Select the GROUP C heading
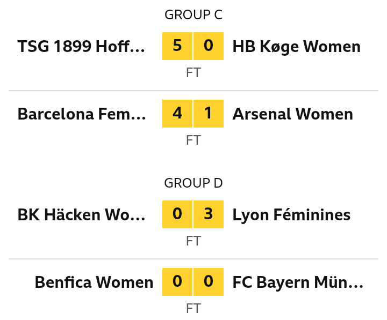This screenshot has width=387, height=320. [x=193, y=15]
